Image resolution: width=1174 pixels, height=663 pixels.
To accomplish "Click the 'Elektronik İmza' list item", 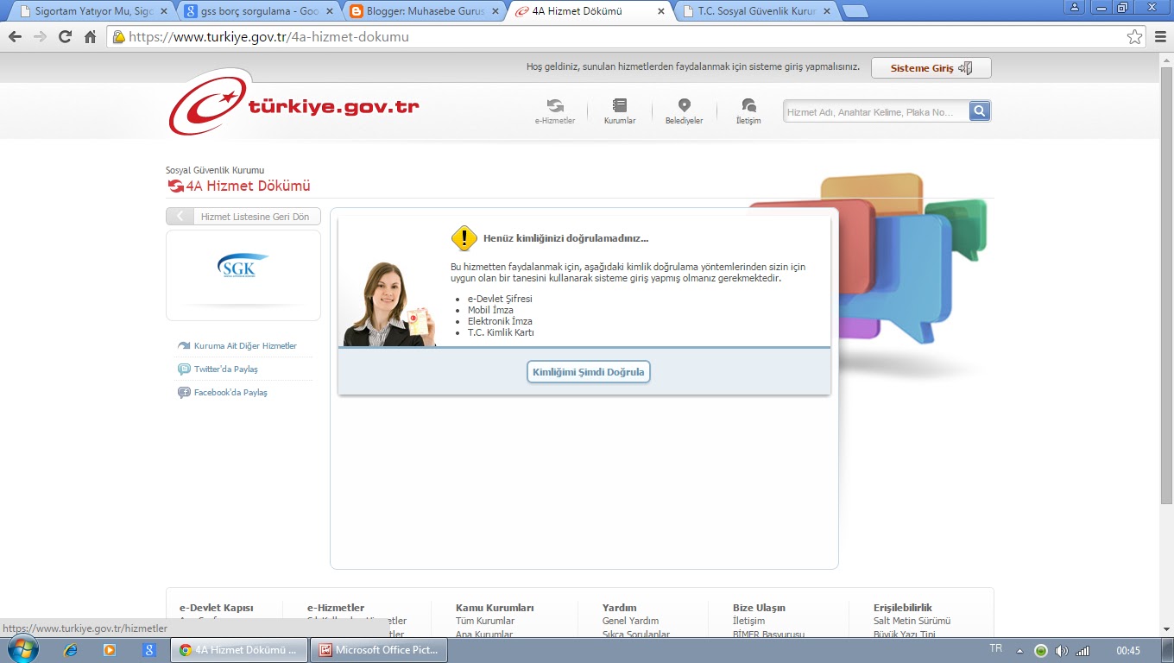I will [x=500, y=321].
